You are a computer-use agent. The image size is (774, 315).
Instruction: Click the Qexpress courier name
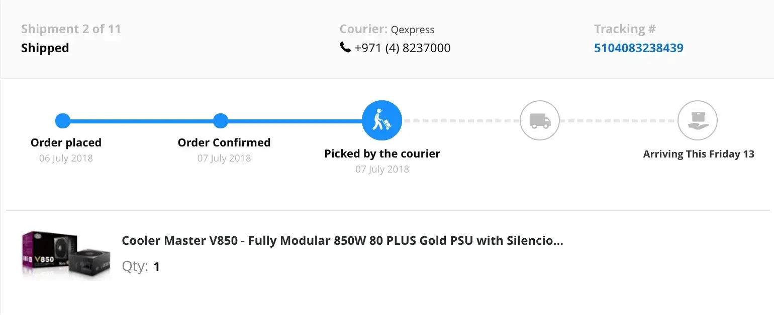[413, 30]
